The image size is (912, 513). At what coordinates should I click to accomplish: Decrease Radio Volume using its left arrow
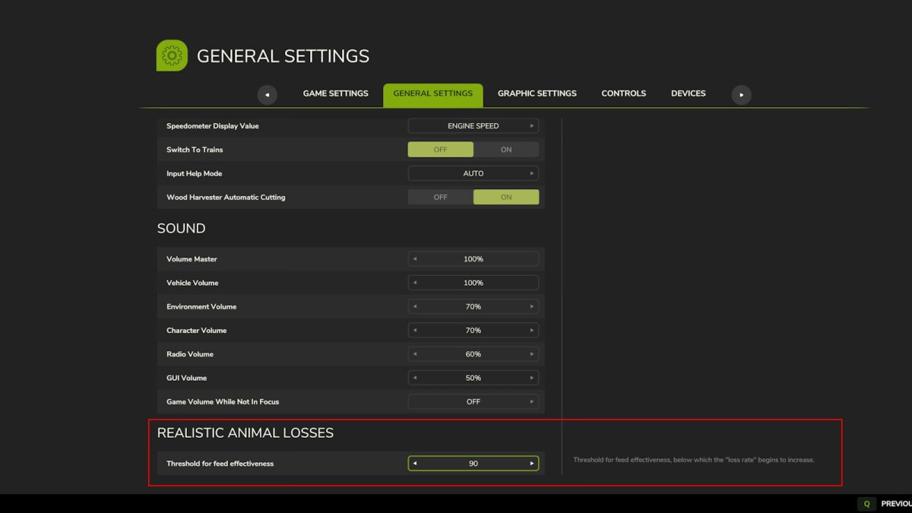(414, 353)
